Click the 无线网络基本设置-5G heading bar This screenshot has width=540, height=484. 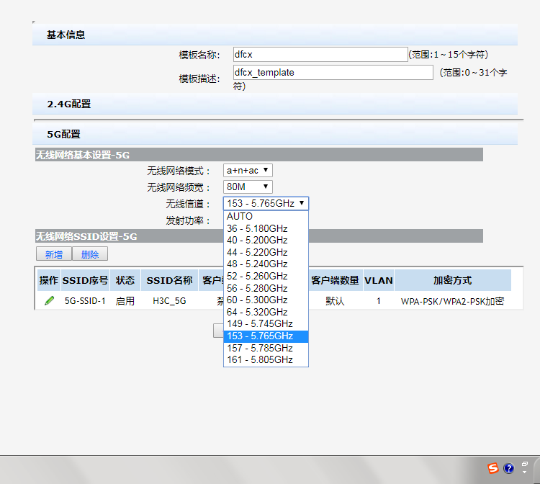[x=259, y=155]
